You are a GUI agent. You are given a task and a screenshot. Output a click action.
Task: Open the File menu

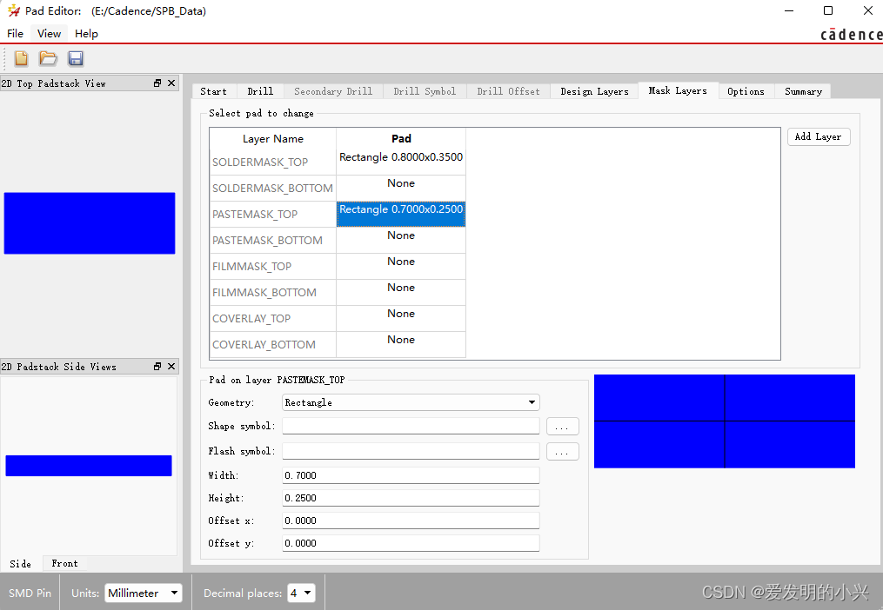click(x=15, y=34)
